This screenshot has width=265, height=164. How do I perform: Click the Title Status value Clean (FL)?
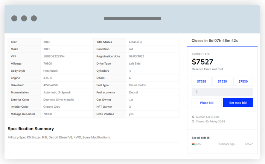tap(136, 42)
